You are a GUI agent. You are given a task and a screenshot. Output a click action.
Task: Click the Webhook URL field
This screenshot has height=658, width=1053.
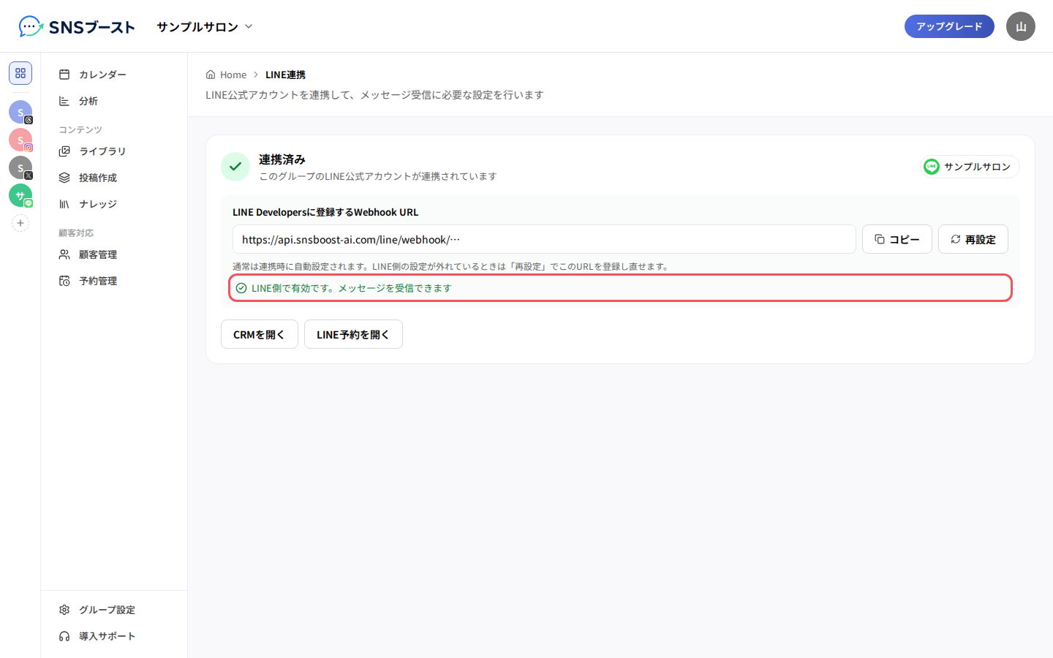[x=544, y=239]
